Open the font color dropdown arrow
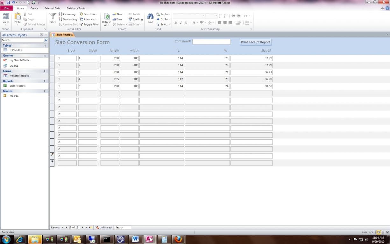This screenshot has height=244, width=390. click(x=198, y=23)
